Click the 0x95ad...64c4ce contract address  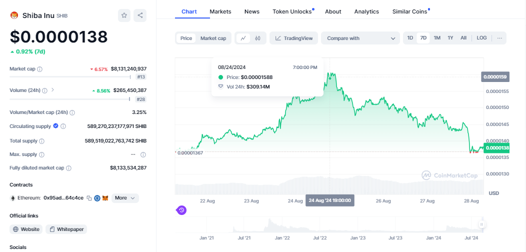[63, 198]
